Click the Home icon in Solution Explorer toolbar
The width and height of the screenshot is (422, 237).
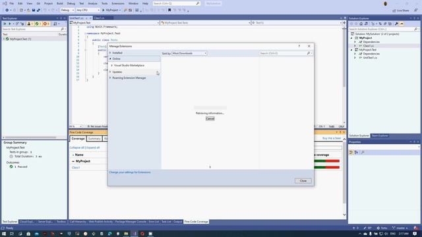click(x=361, y=24)
